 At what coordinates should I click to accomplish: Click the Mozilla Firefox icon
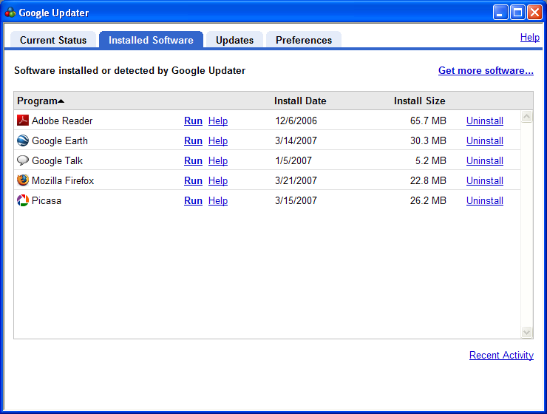(23, 180)
